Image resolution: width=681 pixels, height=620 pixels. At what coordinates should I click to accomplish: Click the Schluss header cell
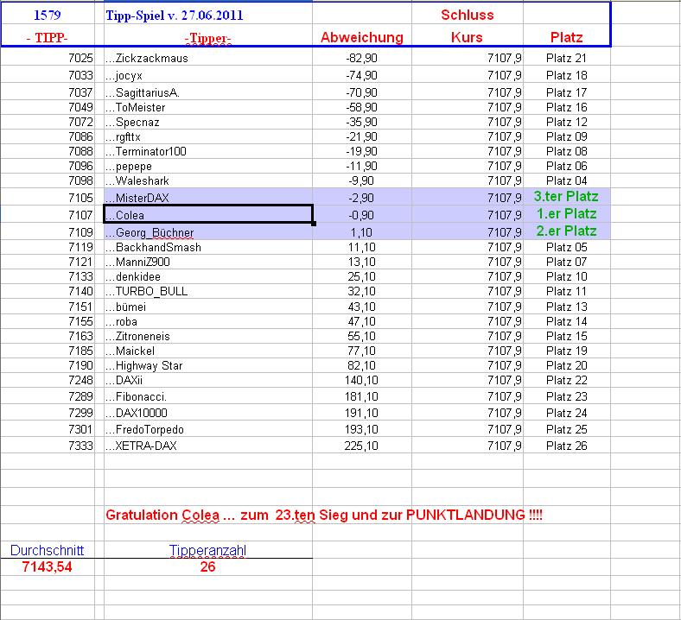(x=468, y=15)
